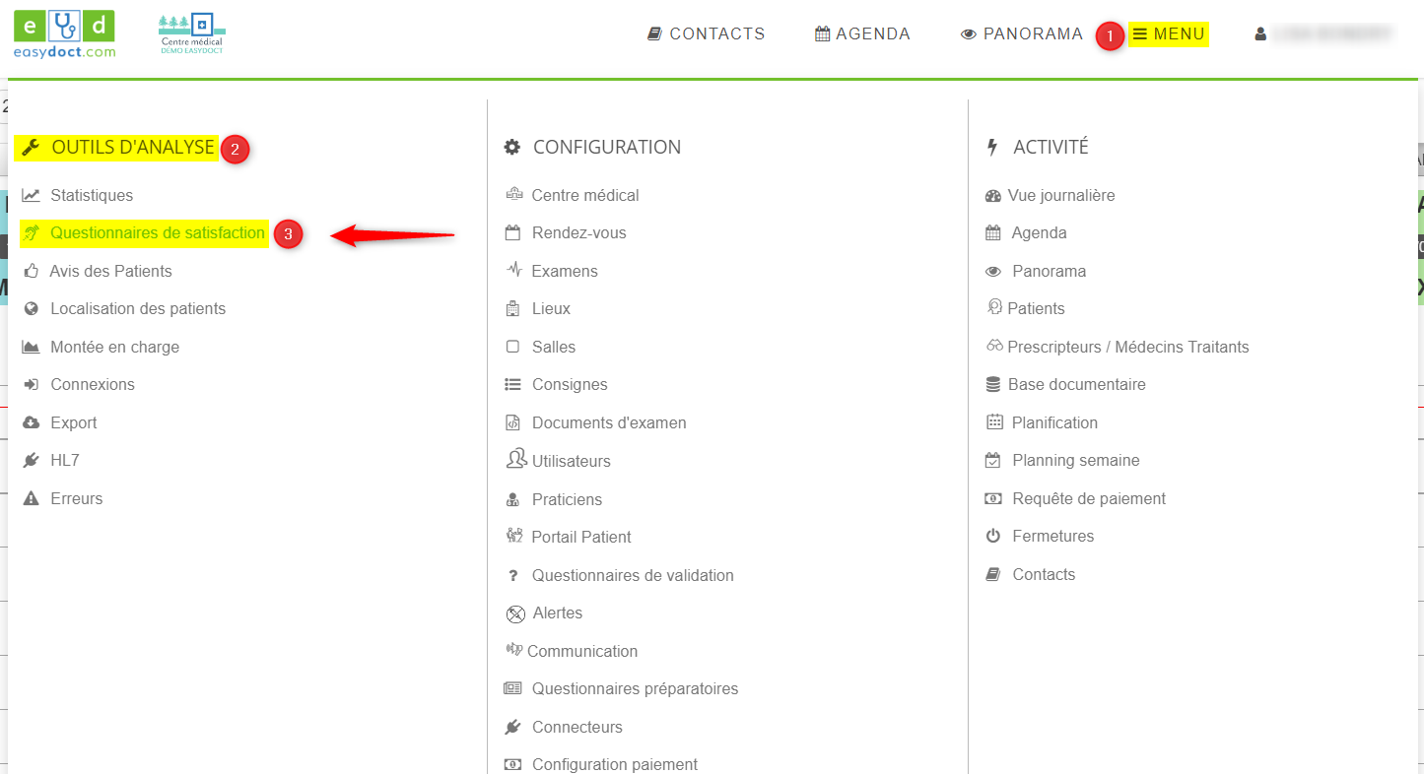Viewport: 1424px width, 774px height.
Task: Go to Requête de paiement
Action: [x=1089, y=498]
